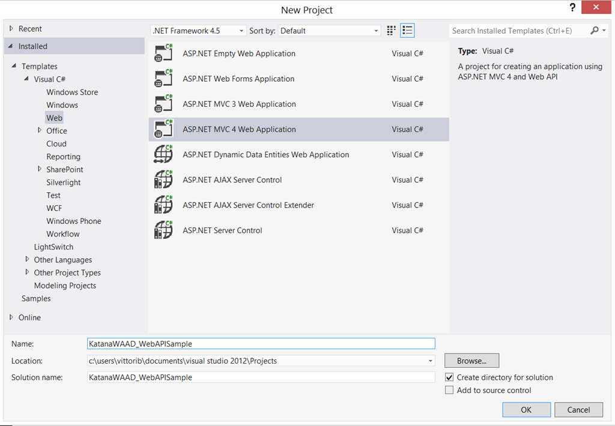615x426 pixels.
Task: Click the ASP.NET Empty Web Application template icon
Action: coord(163,53)
